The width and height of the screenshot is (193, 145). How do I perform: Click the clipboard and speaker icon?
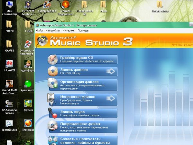(52, 99)
